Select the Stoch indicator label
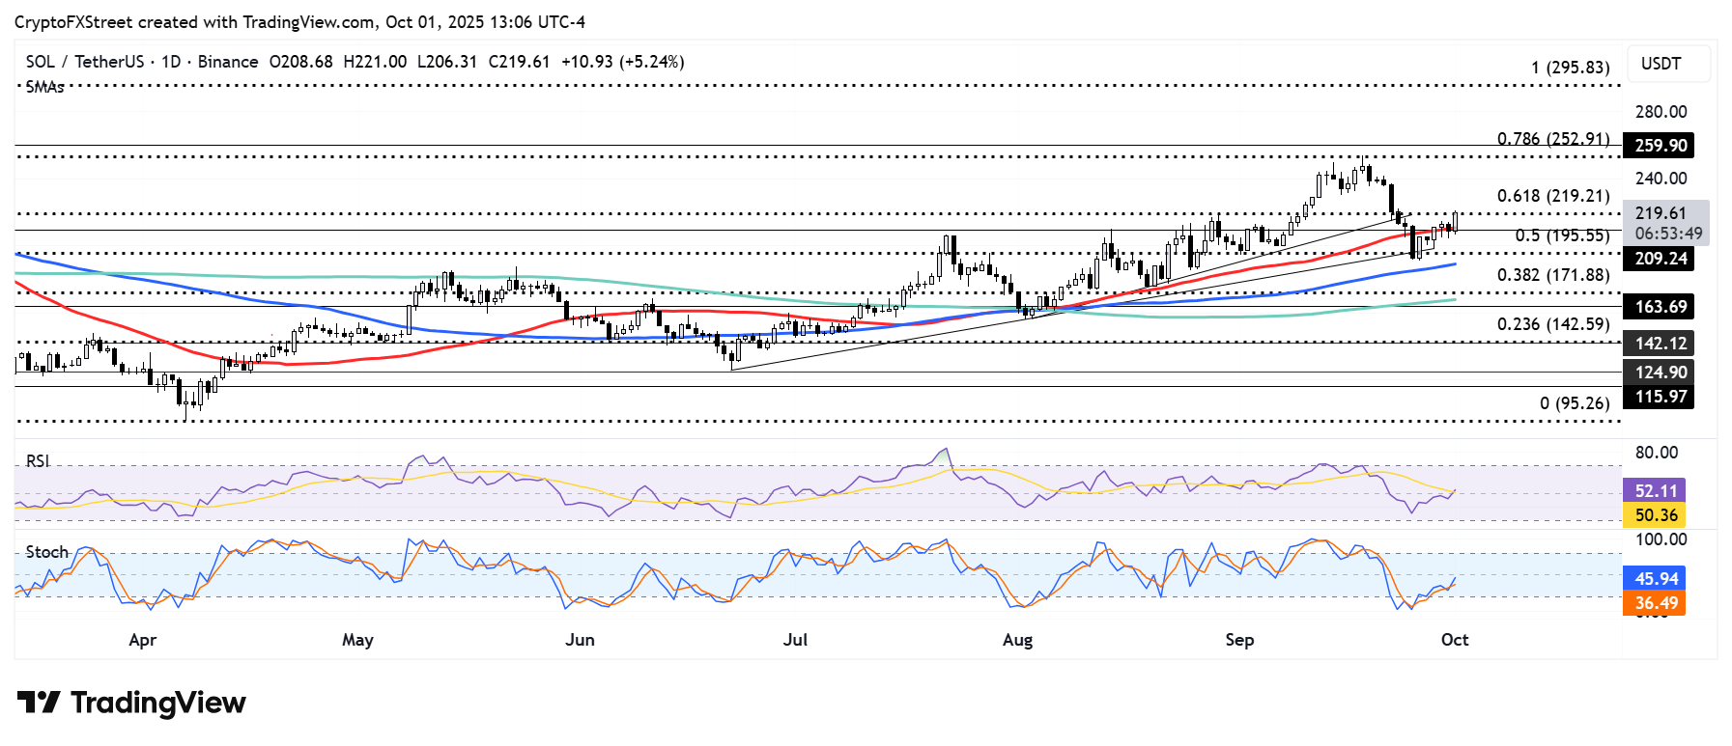Image resolution: width=1732 pixels, height=746 pixels. (46, 552)
